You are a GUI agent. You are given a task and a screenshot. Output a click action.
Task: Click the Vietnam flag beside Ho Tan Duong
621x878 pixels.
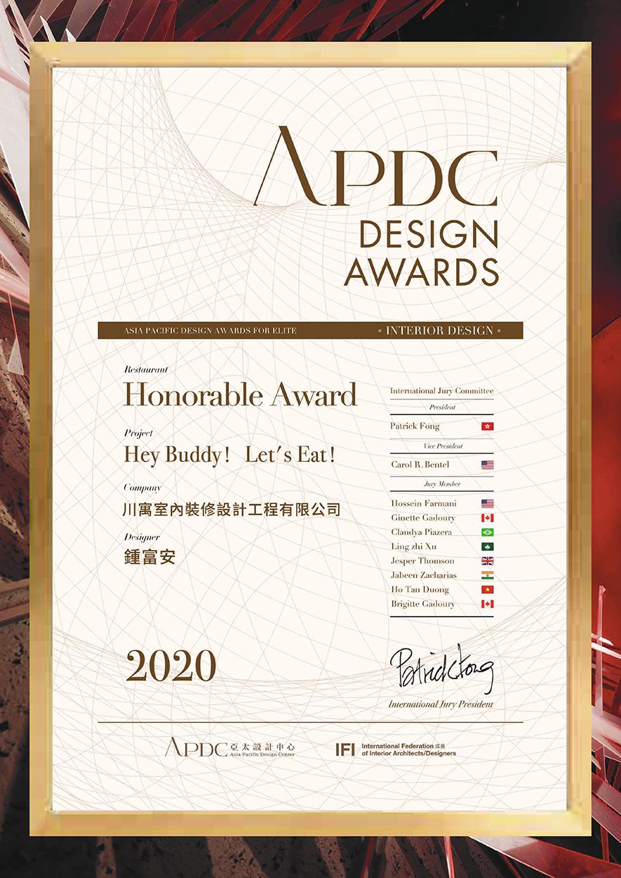point(488,590)
